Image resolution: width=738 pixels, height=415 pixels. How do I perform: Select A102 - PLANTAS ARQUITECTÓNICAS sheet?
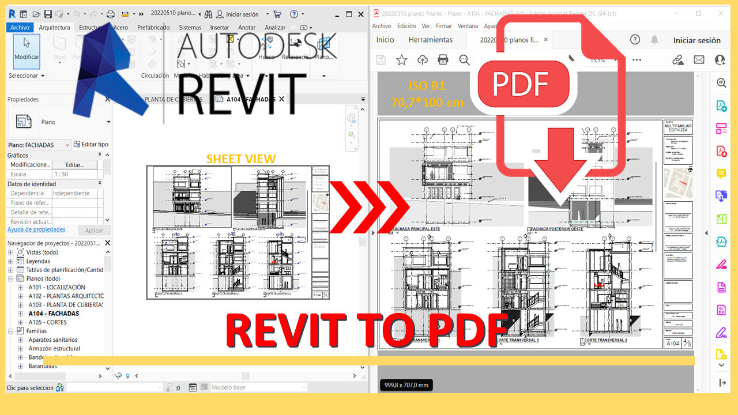tap(66, 296)
